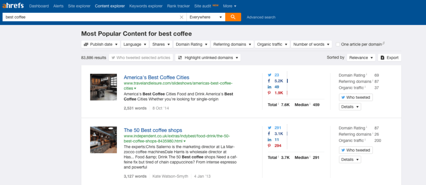Click info icon next to Total 3.7K
Image resolution: width=426 pixels, height=185 pixels.
[x=278, y=156]
